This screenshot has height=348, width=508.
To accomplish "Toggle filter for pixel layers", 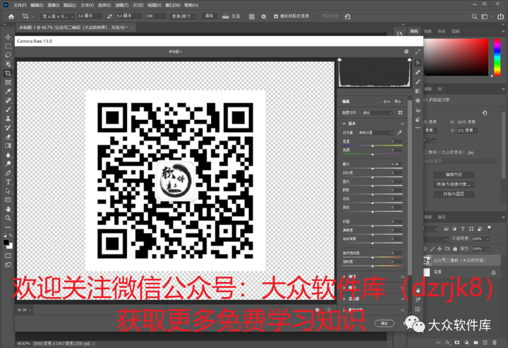I will 446,229.
